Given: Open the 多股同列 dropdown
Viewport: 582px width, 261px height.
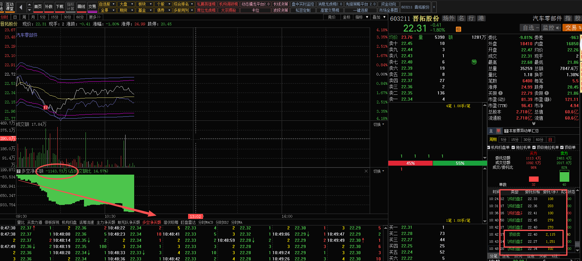Looking at the screenshot, I should click(x=183, y=10).
